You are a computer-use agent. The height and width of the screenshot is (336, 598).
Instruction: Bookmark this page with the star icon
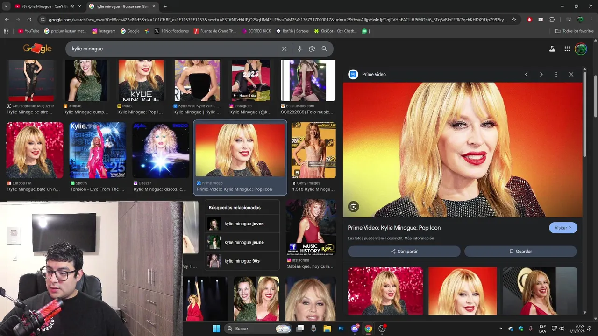point(514,20)
